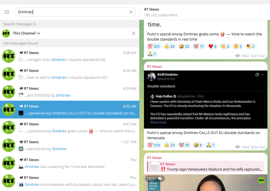
Task: Toggle the heart reaction showing 8
Action: click(x=213, y=46)
